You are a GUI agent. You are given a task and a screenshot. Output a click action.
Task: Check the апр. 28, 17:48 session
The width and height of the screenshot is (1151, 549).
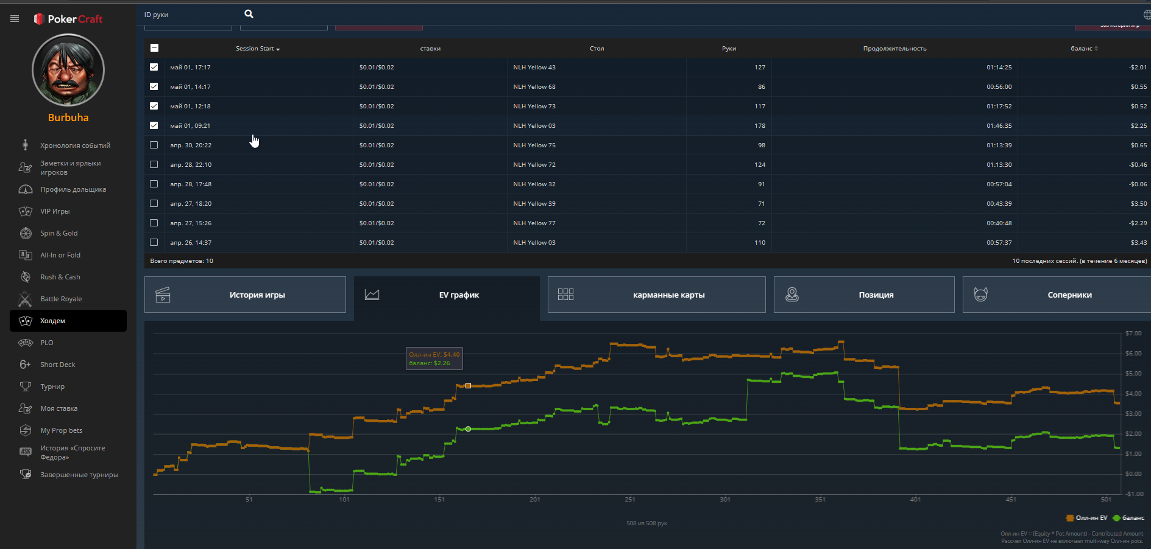pyautogui.click(x=154, y=184)
